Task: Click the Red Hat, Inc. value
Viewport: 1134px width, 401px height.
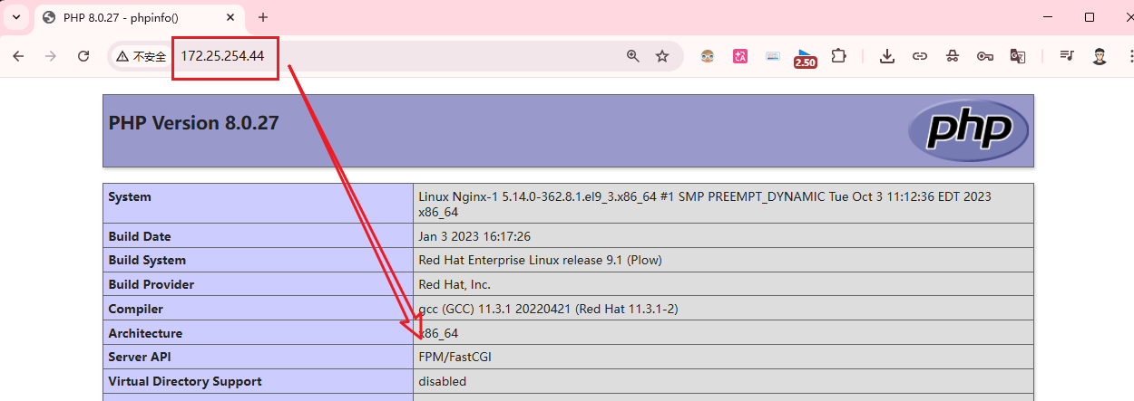Action: coord(455,284)
